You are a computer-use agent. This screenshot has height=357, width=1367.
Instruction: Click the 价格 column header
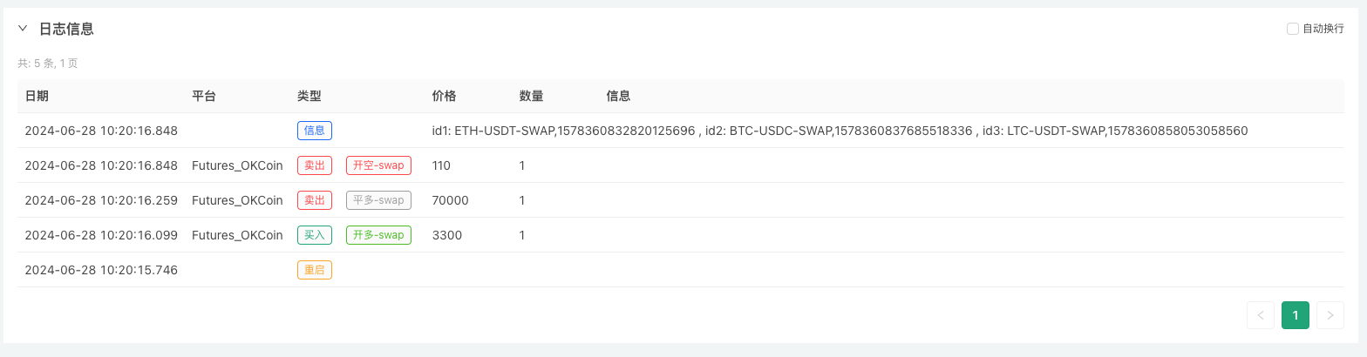(x=444, y=96)
